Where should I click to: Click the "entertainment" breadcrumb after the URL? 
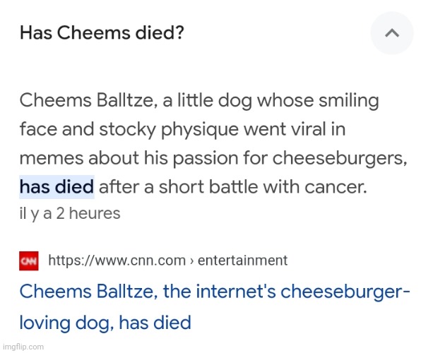point(242,261)
